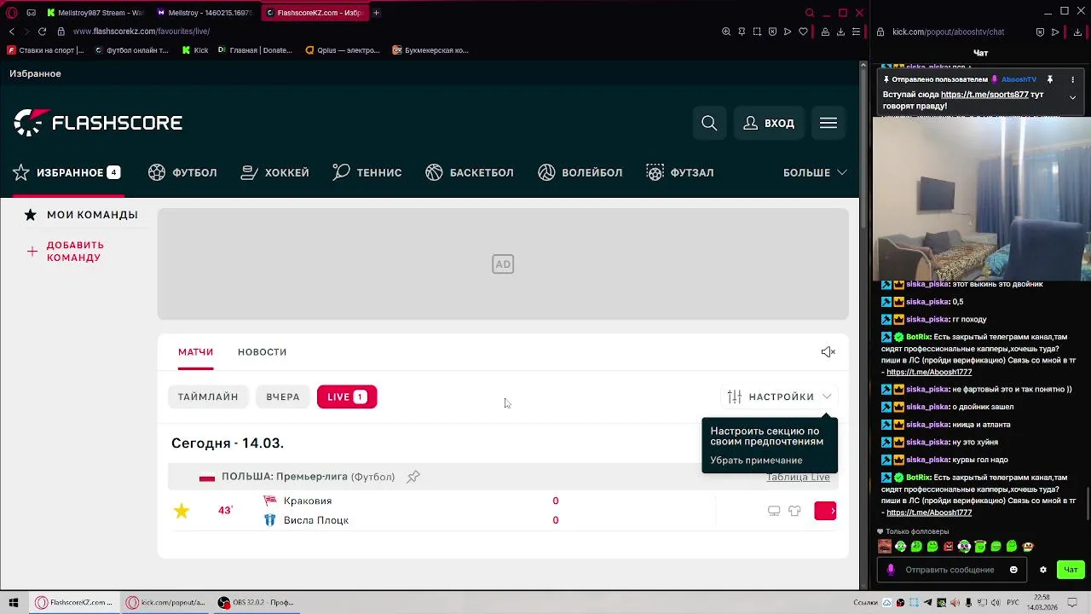Select the LIVE filter
Screen dimensions: 1091x614
[x=347, y=397]
